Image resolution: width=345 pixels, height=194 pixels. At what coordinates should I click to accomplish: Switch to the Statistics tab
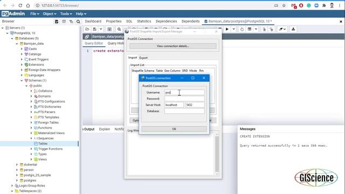click(x=144, y=22)
